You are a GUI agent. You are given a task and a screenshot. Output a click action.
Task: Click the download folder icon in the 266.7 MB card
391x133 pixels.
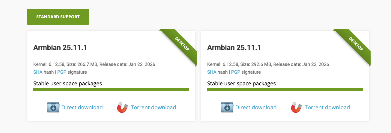click(53, 107)
